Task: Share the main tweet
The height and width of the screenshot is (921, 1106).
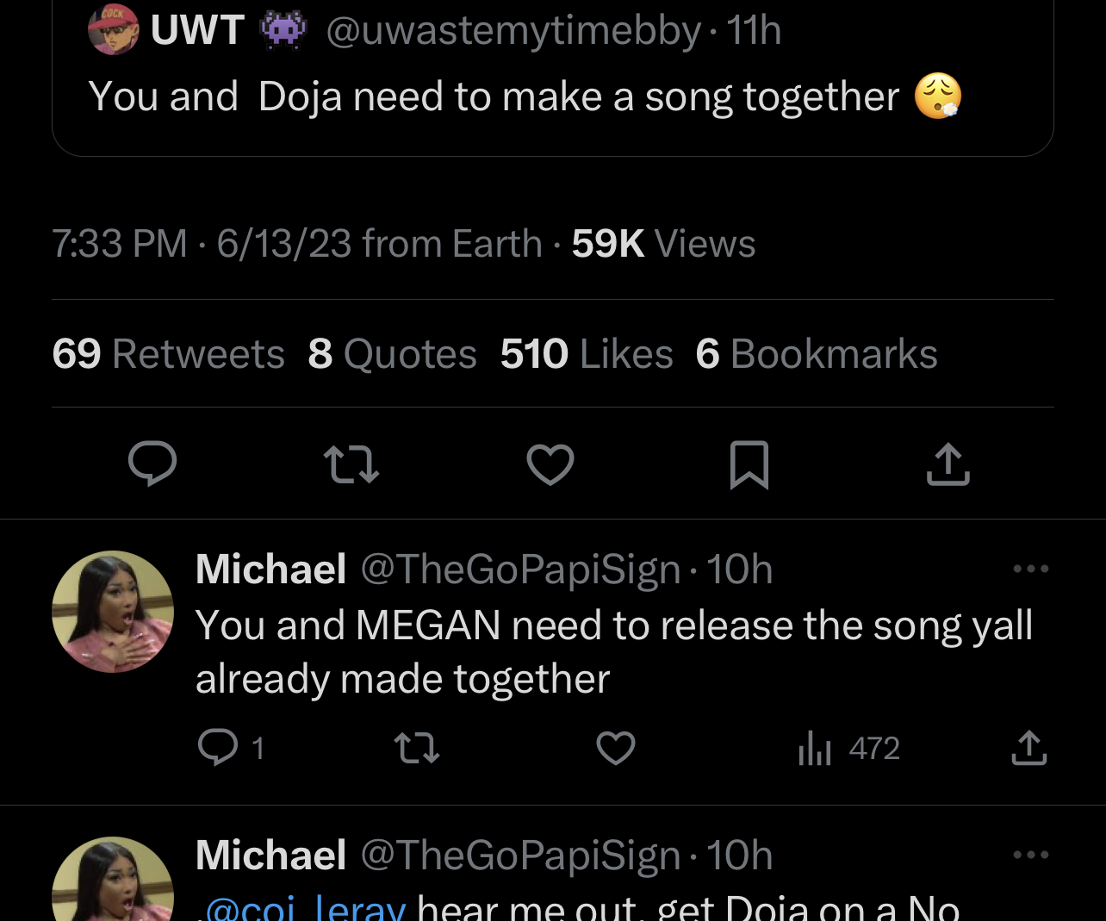Action: coord(948,464)
